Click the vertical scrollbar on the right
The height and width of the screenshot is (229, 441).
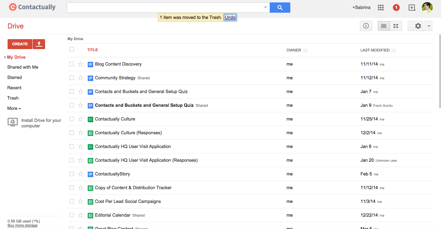tap(440, 71)
